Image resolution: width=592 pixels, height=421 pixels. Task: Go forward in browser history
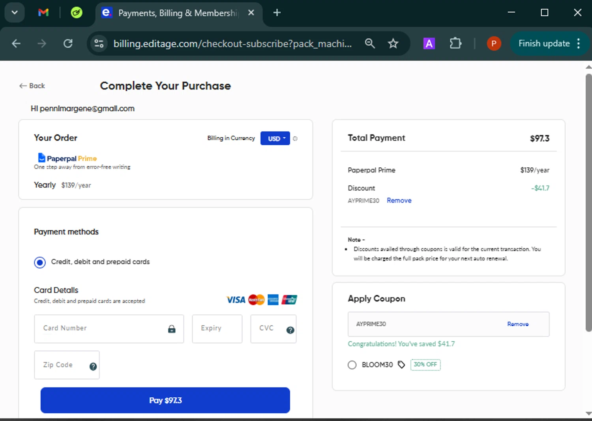tap(42, 43)
